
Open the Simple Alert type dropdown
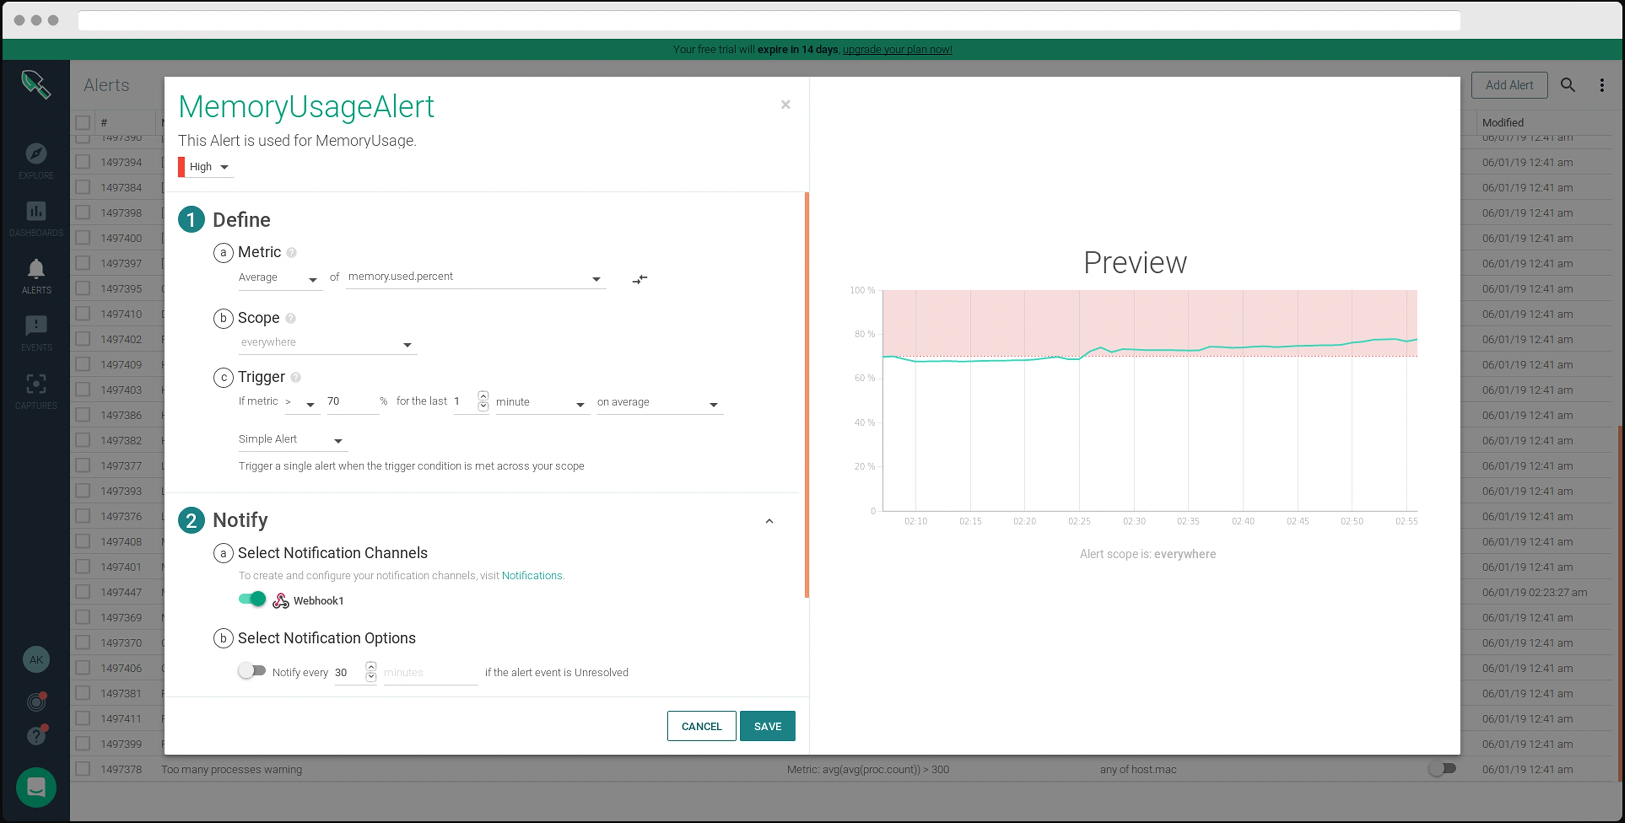click(291, 440)
